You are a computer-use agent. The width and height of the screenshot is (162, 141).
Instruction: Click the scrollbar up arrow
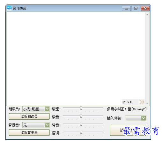pyautogui.click(x=147, y=15)
